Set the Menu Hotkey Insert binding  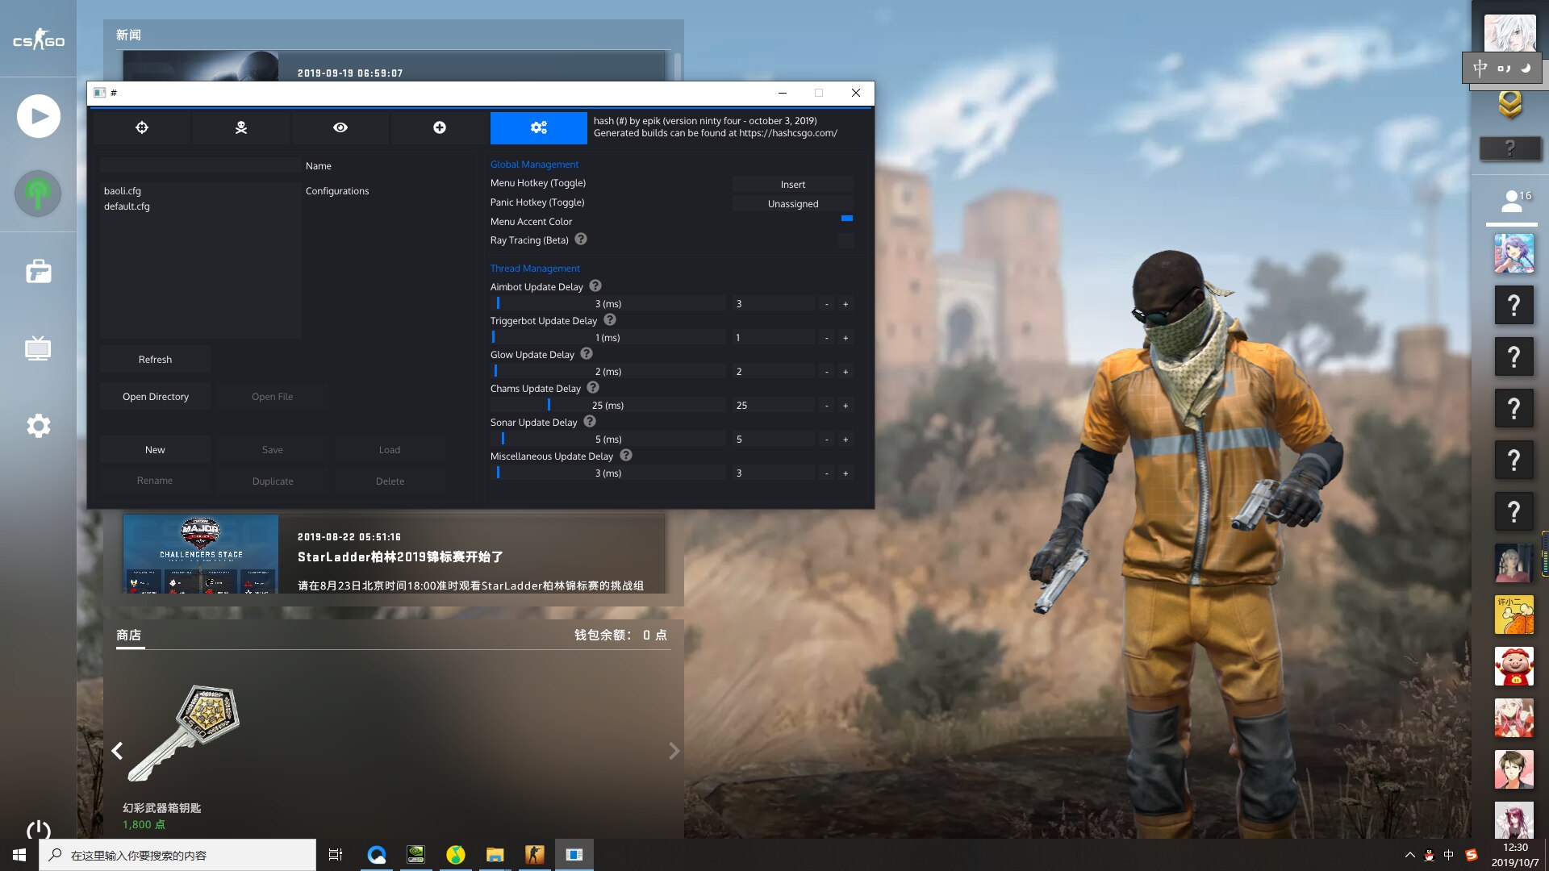click(x=792, y=185)
